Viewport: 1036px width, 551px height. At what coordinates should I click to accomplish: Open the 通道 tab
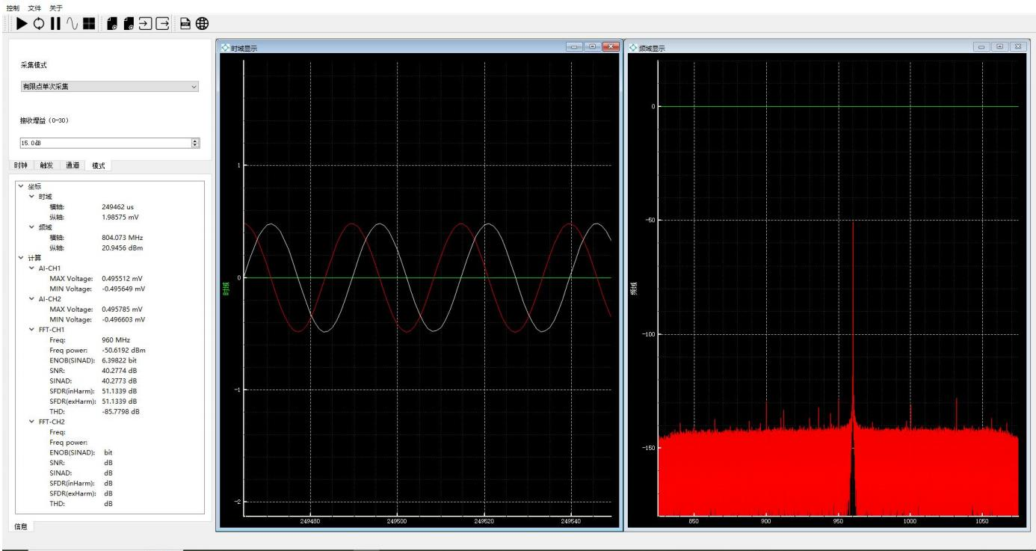73,166
